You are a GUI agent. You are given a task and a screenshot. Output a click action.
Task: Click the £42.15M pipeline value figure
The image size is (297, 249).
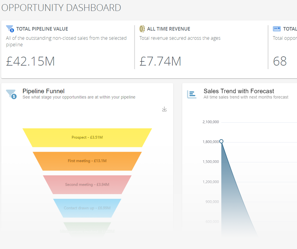click(x=30, y=61)
